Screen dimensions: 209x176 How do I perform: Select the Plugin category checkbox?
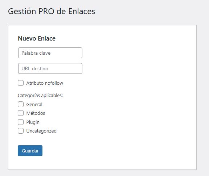coord(21,122)
